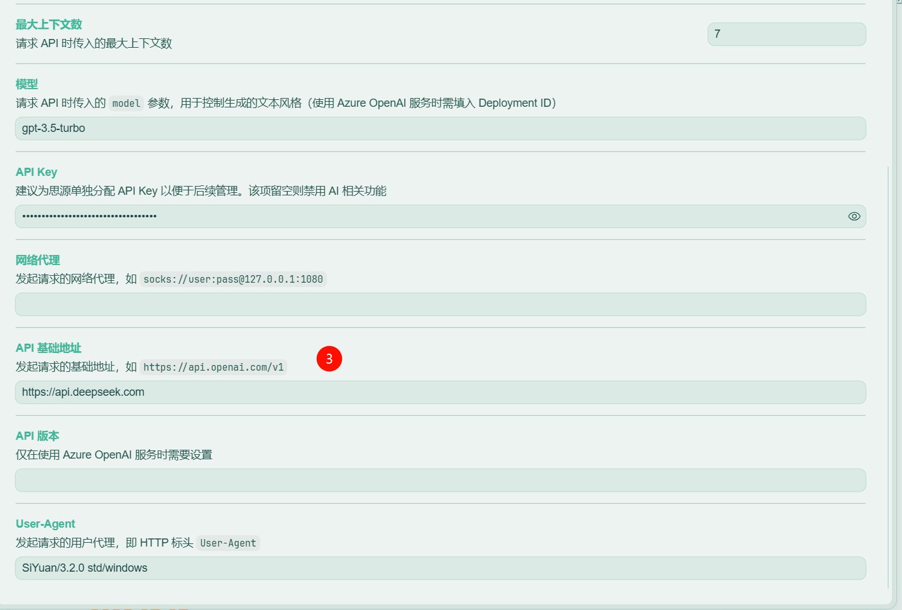Click the 模型 field containing gpt-3.5-turbo
Image resolution: width=902 pixels, height=610 pixels.
coord(440,128)
